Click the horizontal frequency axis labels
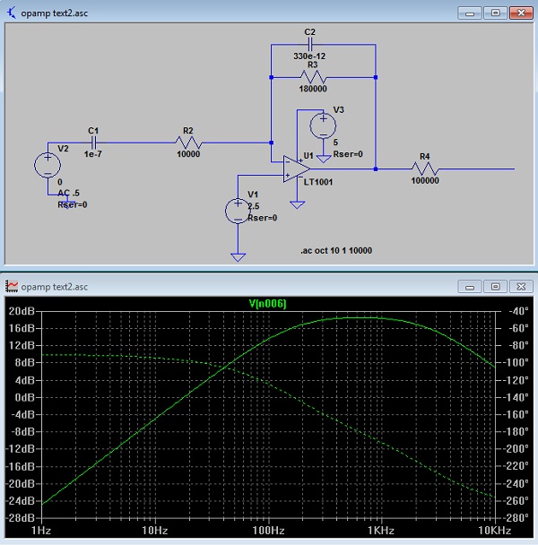Image resolution: width=538 pixels, height=545 pixels. click(268, 532)
